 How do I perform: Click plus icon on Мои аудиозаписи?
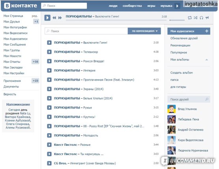pos(207,31)
